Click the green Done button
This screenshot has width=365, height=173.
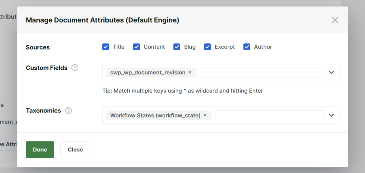tap(40, 150)
